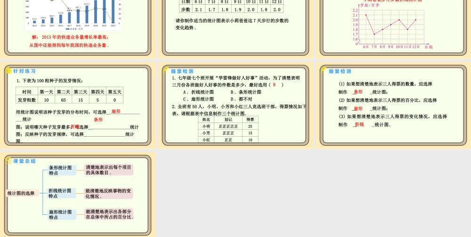Click the 课堂总结 heading text
471x237 pixels.
[24, 161]
